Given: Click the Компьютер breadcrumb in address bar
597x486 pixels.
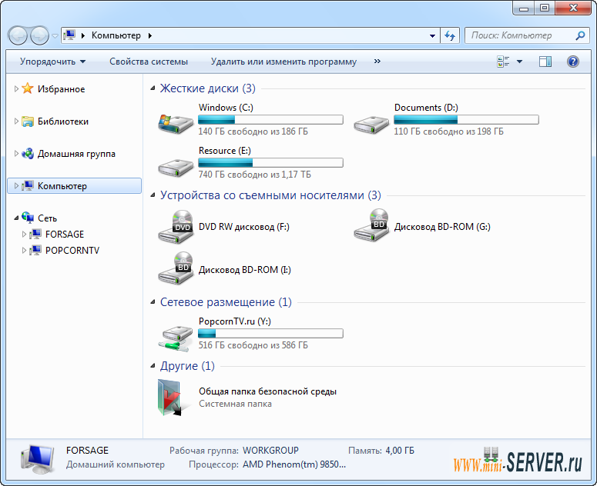Looking at the screenshot, I should pos(116,35).
